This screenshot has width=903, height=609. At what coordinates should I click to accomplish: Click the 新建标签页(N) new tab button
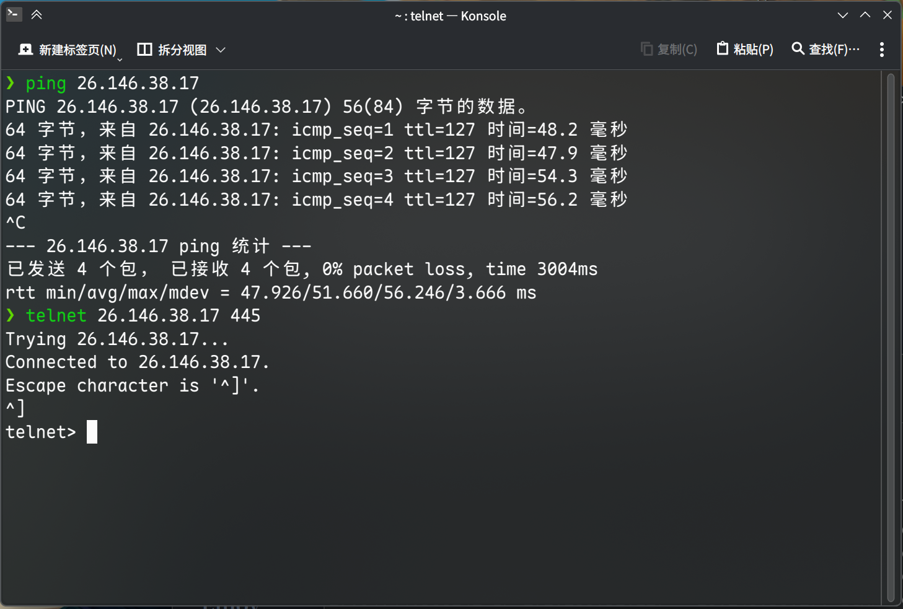click(68, 50)
